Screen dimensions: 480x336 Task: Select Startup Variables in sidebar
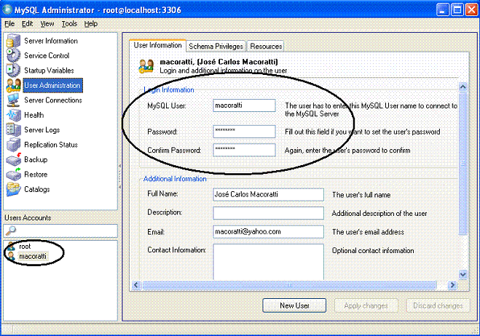pos(49,71)
